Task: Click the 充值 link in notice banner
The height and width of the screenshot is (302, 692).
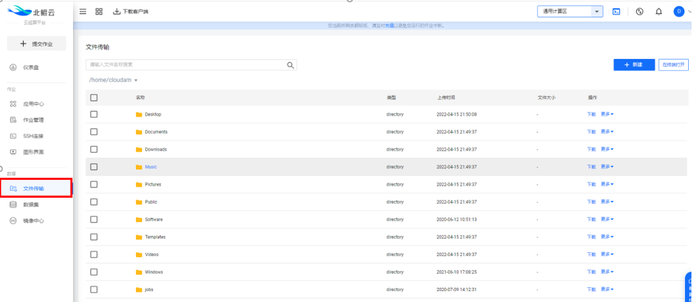Action: pos(390,26)
